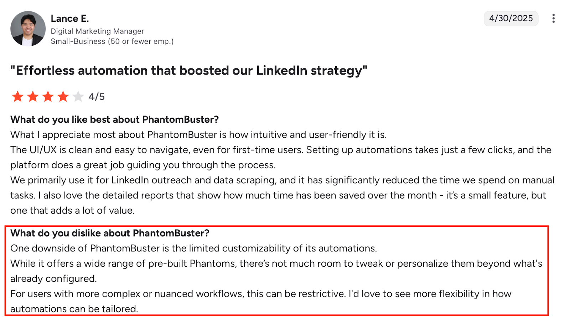The height and width of the screenshot is (322, 570).
Task: Click the first red star
Action: [17, 96]
